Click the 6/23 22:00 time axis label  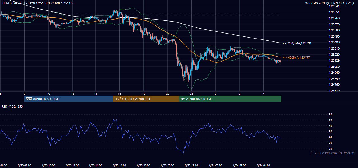192,165
